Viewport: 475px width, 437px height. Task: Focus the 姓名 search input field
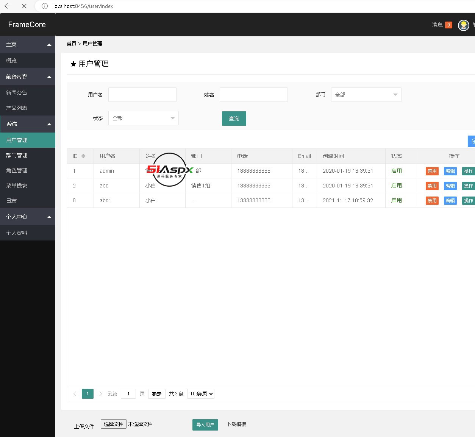[x=254, y=95]
